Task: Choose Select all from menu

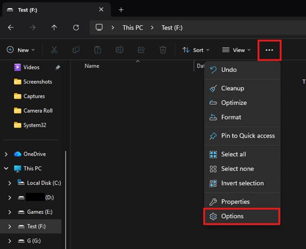Action: 242,154
